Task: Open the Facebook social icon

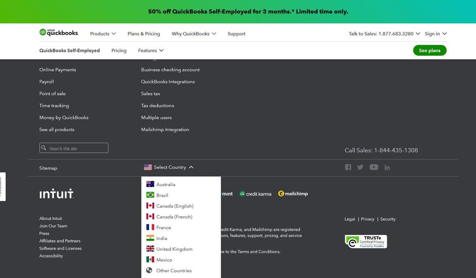Action: coord(348,167)
